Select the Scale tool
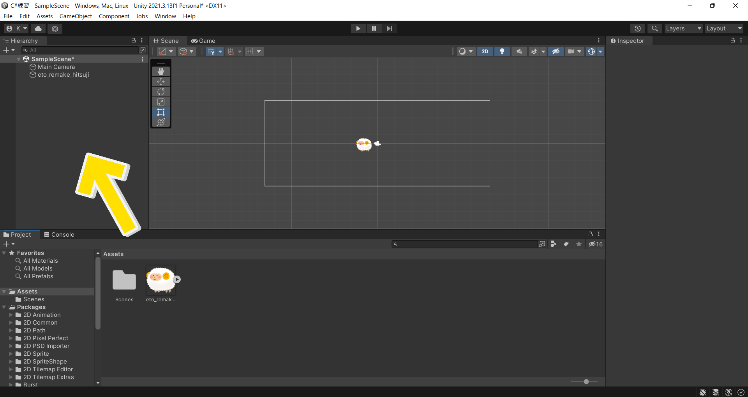Image resolution: width=748 pixels, height=397 pixels. 161,102
